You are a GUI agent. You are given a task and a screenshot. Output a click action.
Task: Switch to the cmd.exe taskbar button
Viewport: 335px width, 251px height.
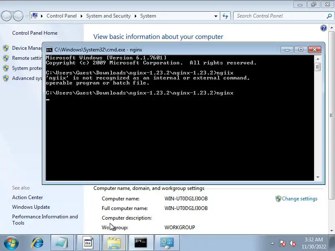[141, 243]
